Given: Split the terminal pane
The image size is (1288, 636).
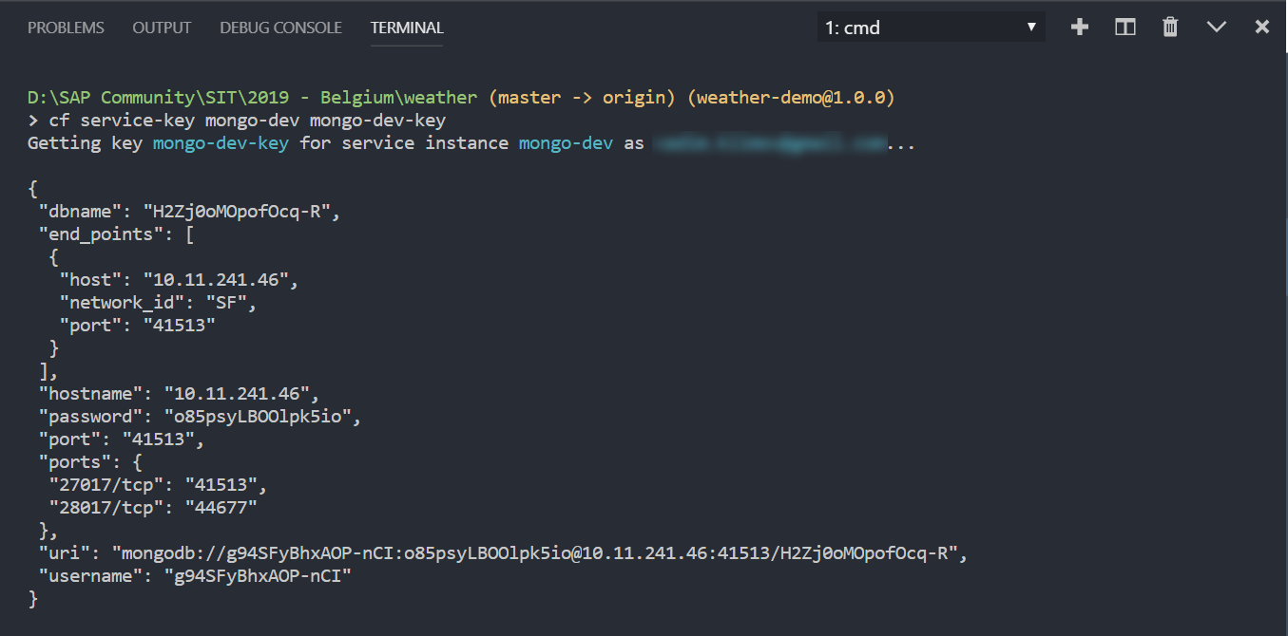Looking at the screenshot, I should coord(1125,28).
